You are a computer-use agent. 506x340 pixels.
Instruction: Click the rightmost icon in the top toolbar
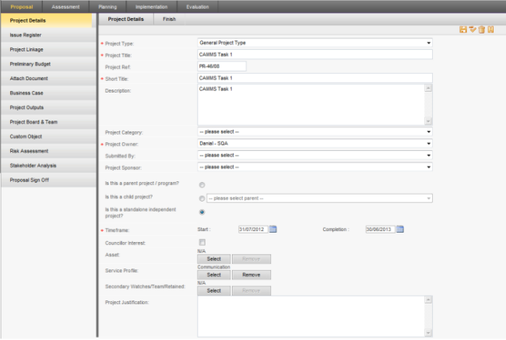point(490,29)
